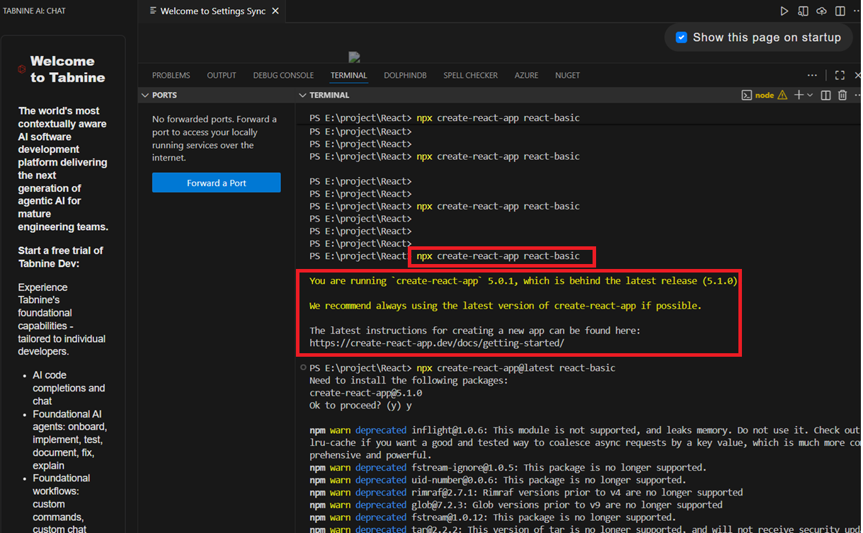Open the new terminal launch profile dropdown
863x533 pixels.
(810, 95)
